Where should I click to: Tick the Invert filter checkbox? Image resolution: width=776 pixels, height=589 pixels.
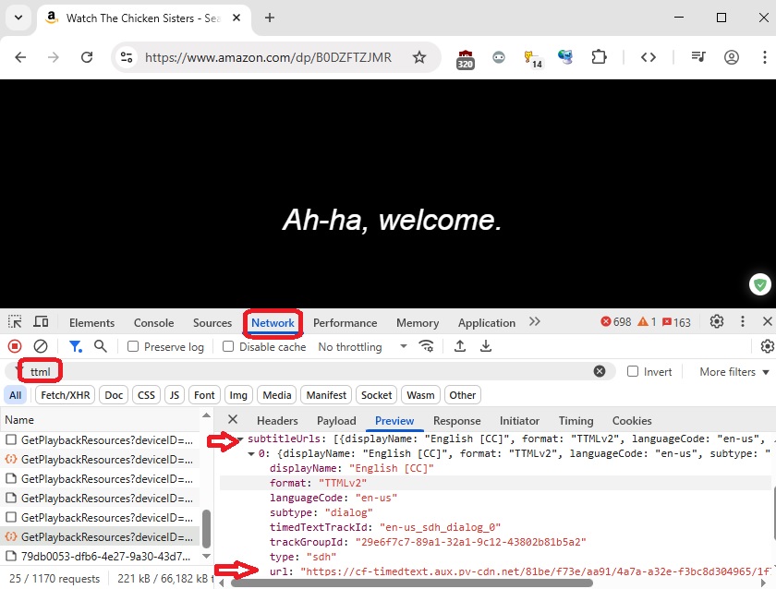633,371
